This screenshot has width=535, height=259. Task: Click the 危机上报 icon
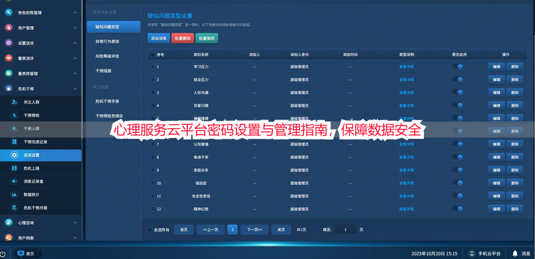[x=14, y=168]
